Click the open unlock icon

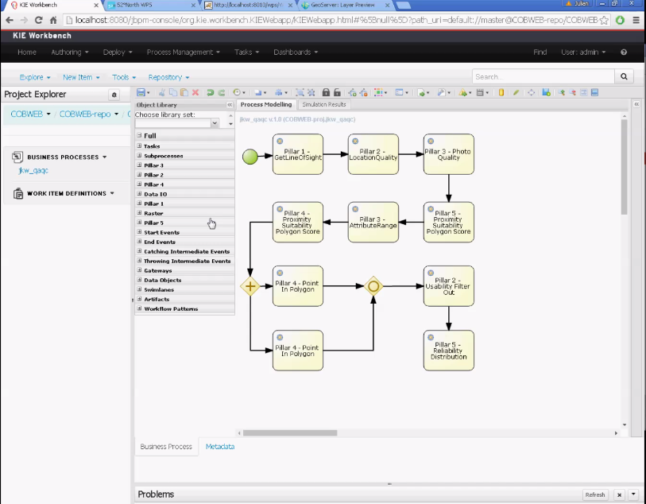click(x=338, y=92)
